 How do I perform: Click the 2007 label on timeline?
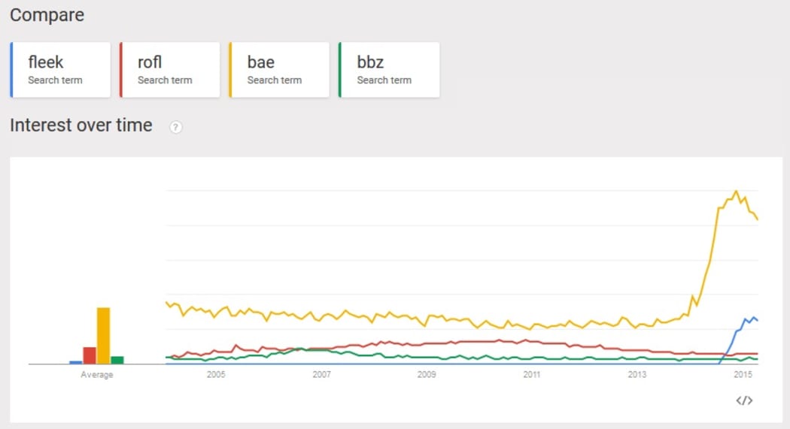[321, 375]
